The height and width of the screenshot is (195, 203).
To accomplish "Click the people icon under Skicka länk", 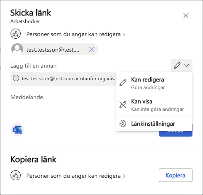I will click(16, 34).
